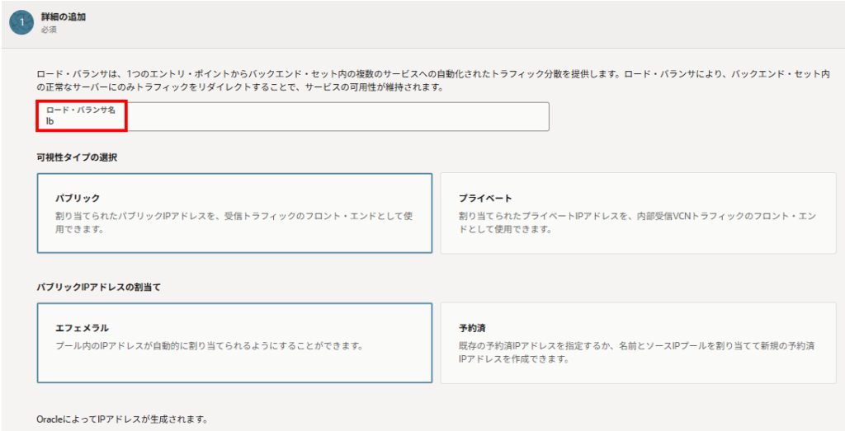This screenshot has width=845, height=431.
Task: Click the プライベート card title text
Action: pyautogui.click(x=485, y=199)
